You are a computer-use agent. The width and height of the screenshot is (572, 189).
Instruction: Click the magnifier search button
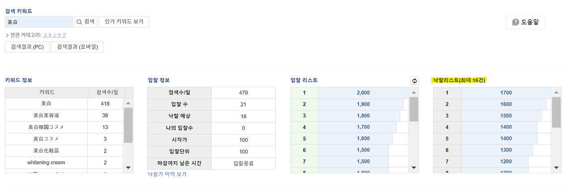[85, 22]
